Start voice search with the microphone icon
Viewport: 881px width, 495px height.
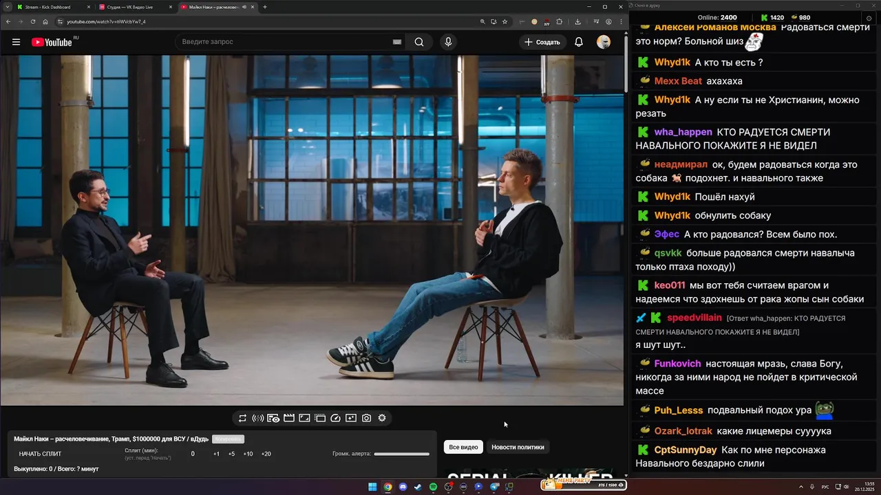click(x=448, y=42)
